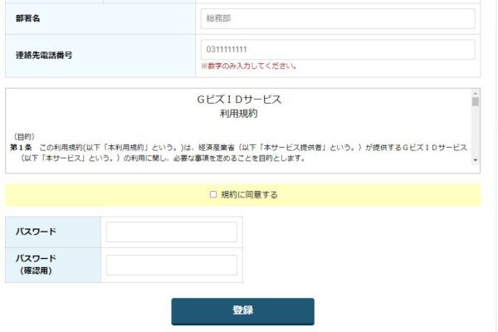Screen dimensions: 498x332
Task: Click the 部署名 input field
Action: [x=338, y=18]
